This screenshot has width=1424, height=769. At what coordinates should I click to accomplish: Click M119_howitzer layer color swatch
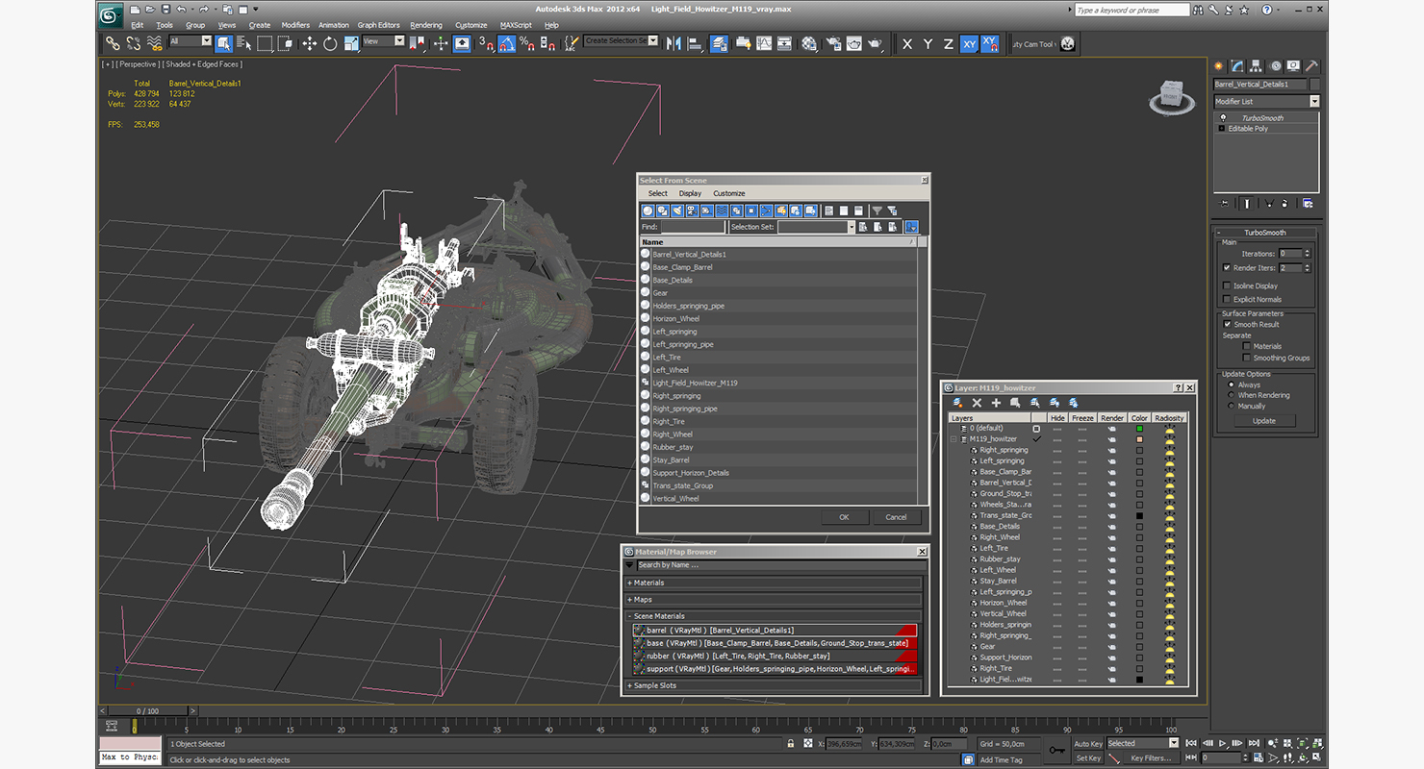click(x=1139, y=439)
